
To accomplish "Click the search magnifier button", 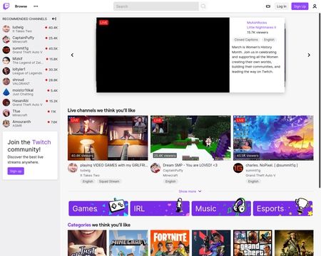I will click(x=203, y=6).
